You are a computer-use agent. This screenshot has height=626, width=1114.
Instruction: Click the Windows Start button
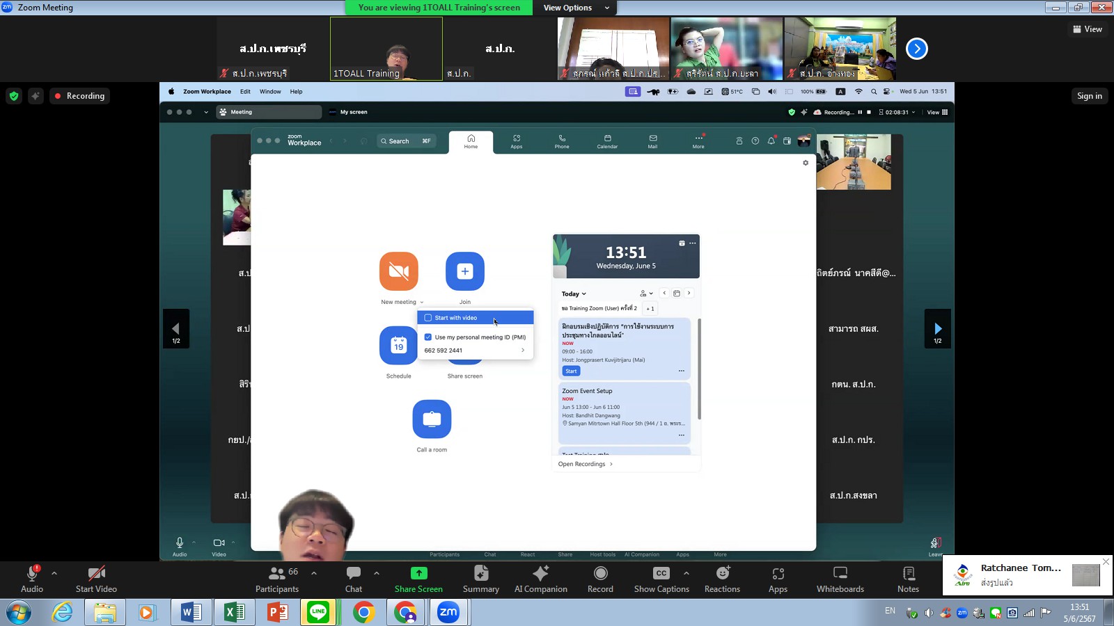19,613
